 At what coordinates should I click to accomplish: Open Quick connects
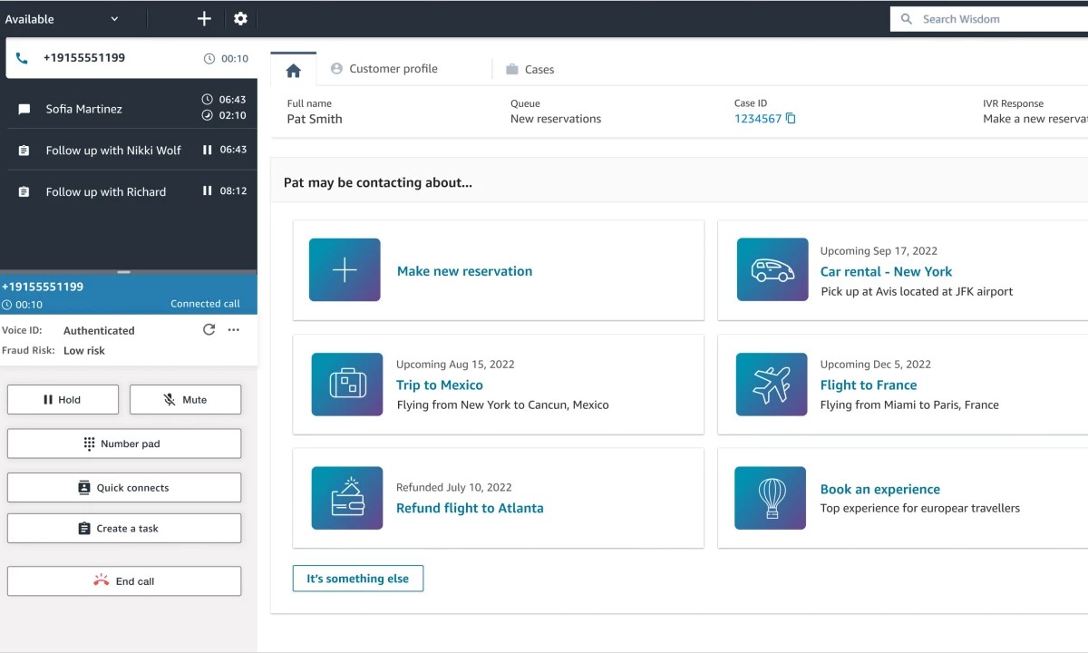pos(124,488)
